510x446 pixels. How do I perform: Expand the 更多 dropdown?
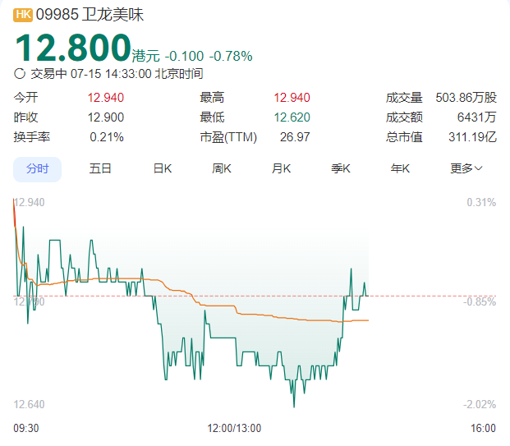click(466, 169)
